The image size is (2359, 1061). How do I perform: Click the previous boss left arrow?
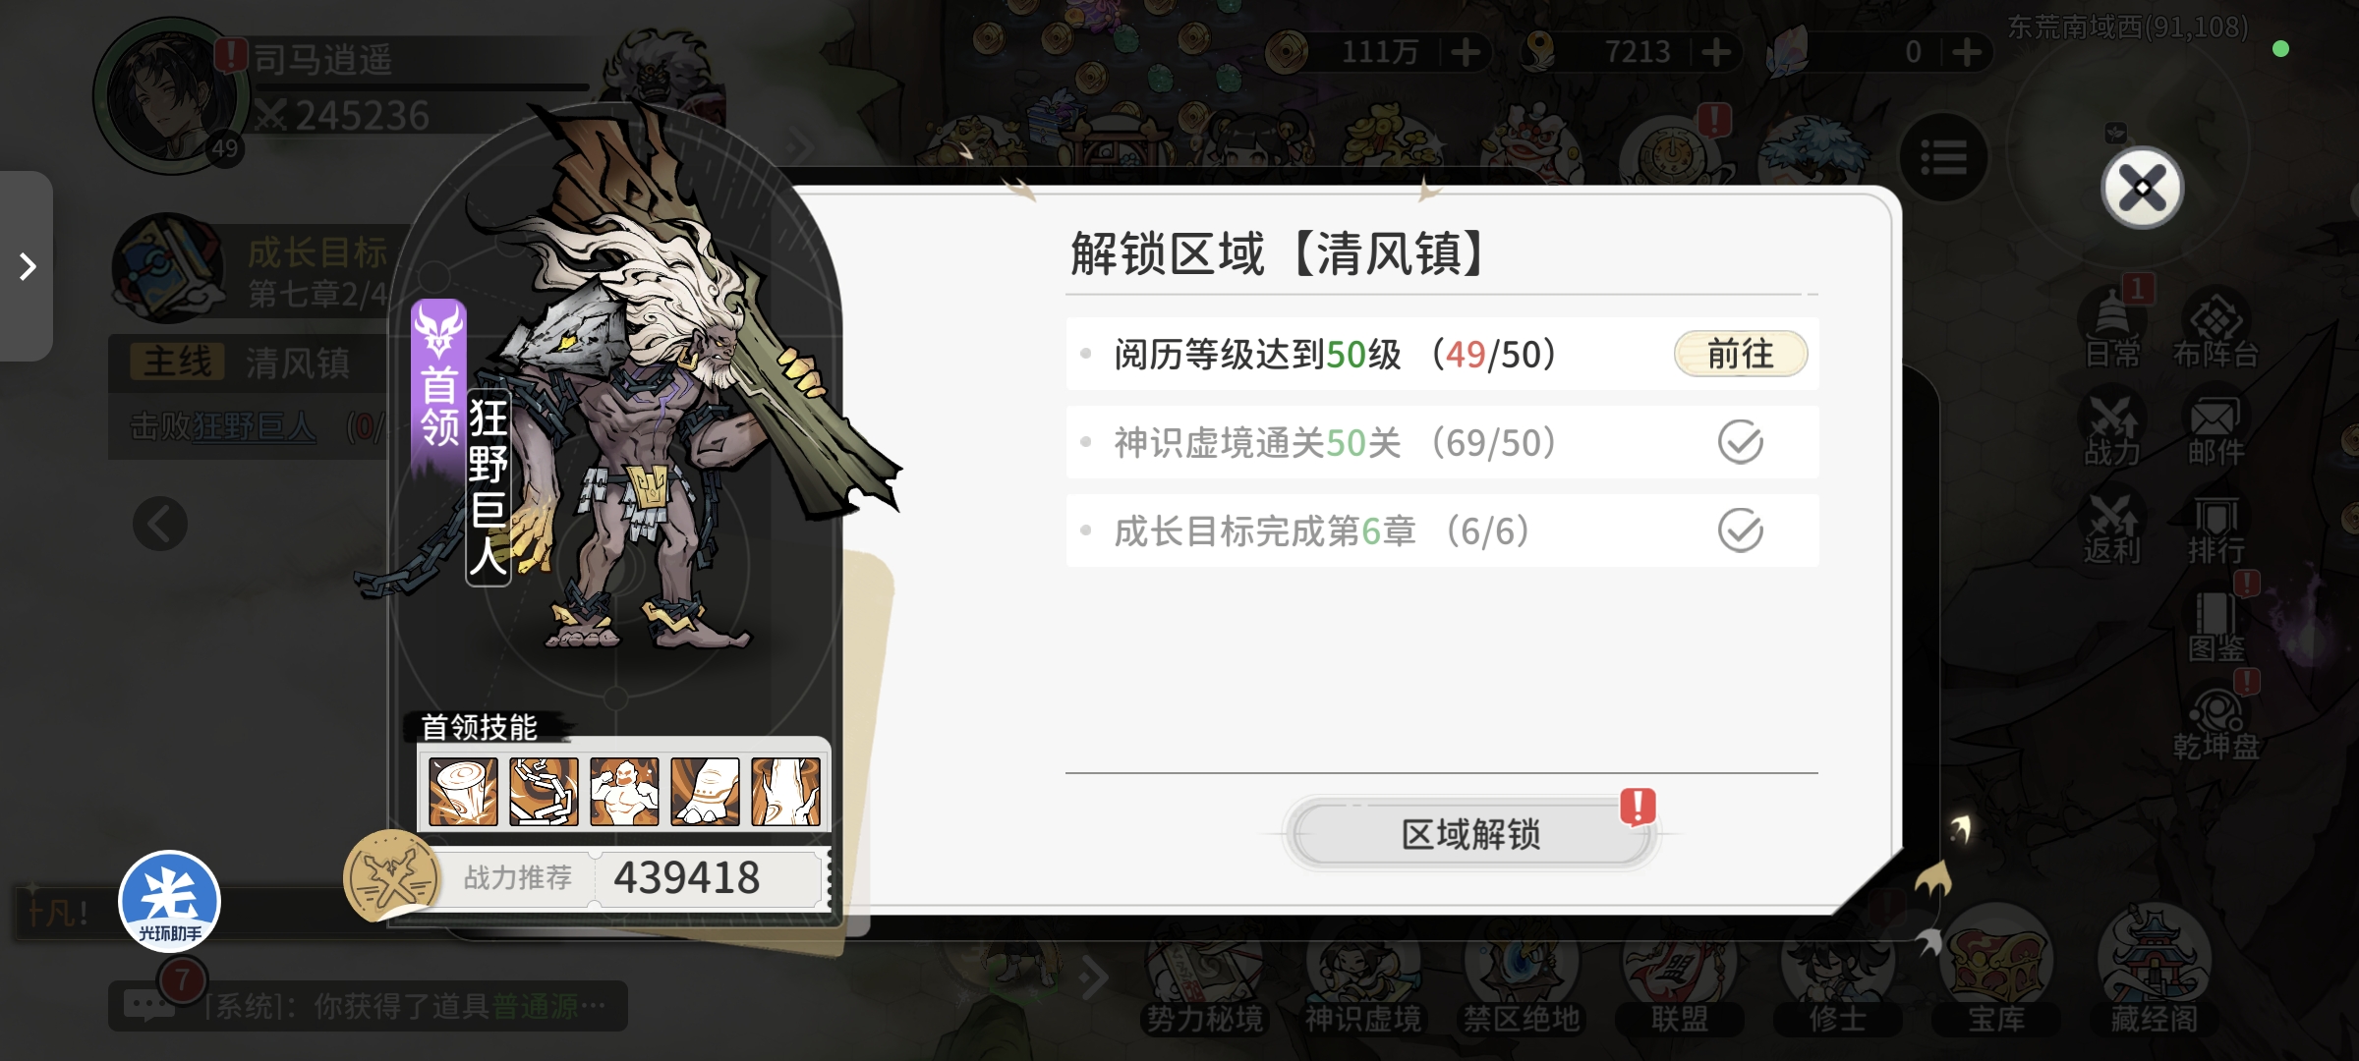pos(160,524)
